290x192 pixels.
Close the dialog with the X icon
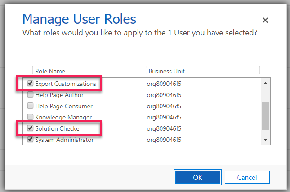(265, 20)
